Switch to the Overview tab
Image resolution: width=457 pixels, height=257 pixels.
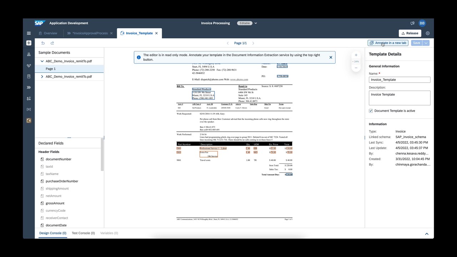[x=48, y=33]
